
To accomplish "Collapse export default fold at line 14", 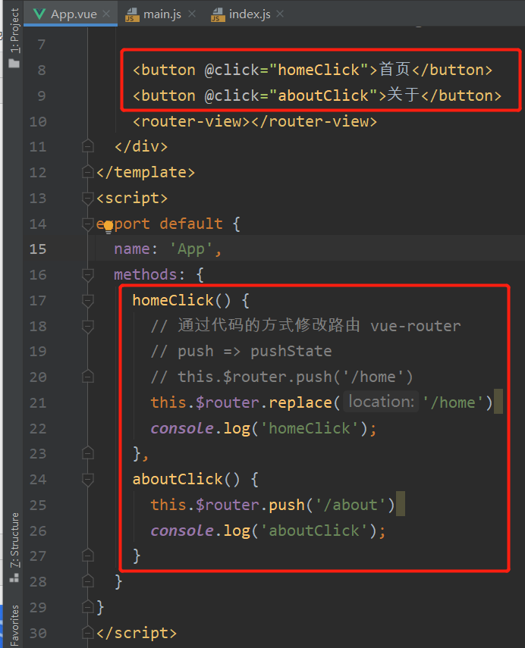I will pos(88,224).
